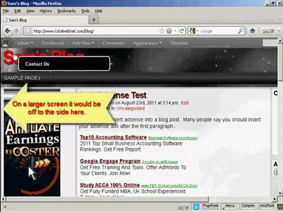283x212 pixels.
Task: Open the Tools menu
Action: click(x=85, y=11)
